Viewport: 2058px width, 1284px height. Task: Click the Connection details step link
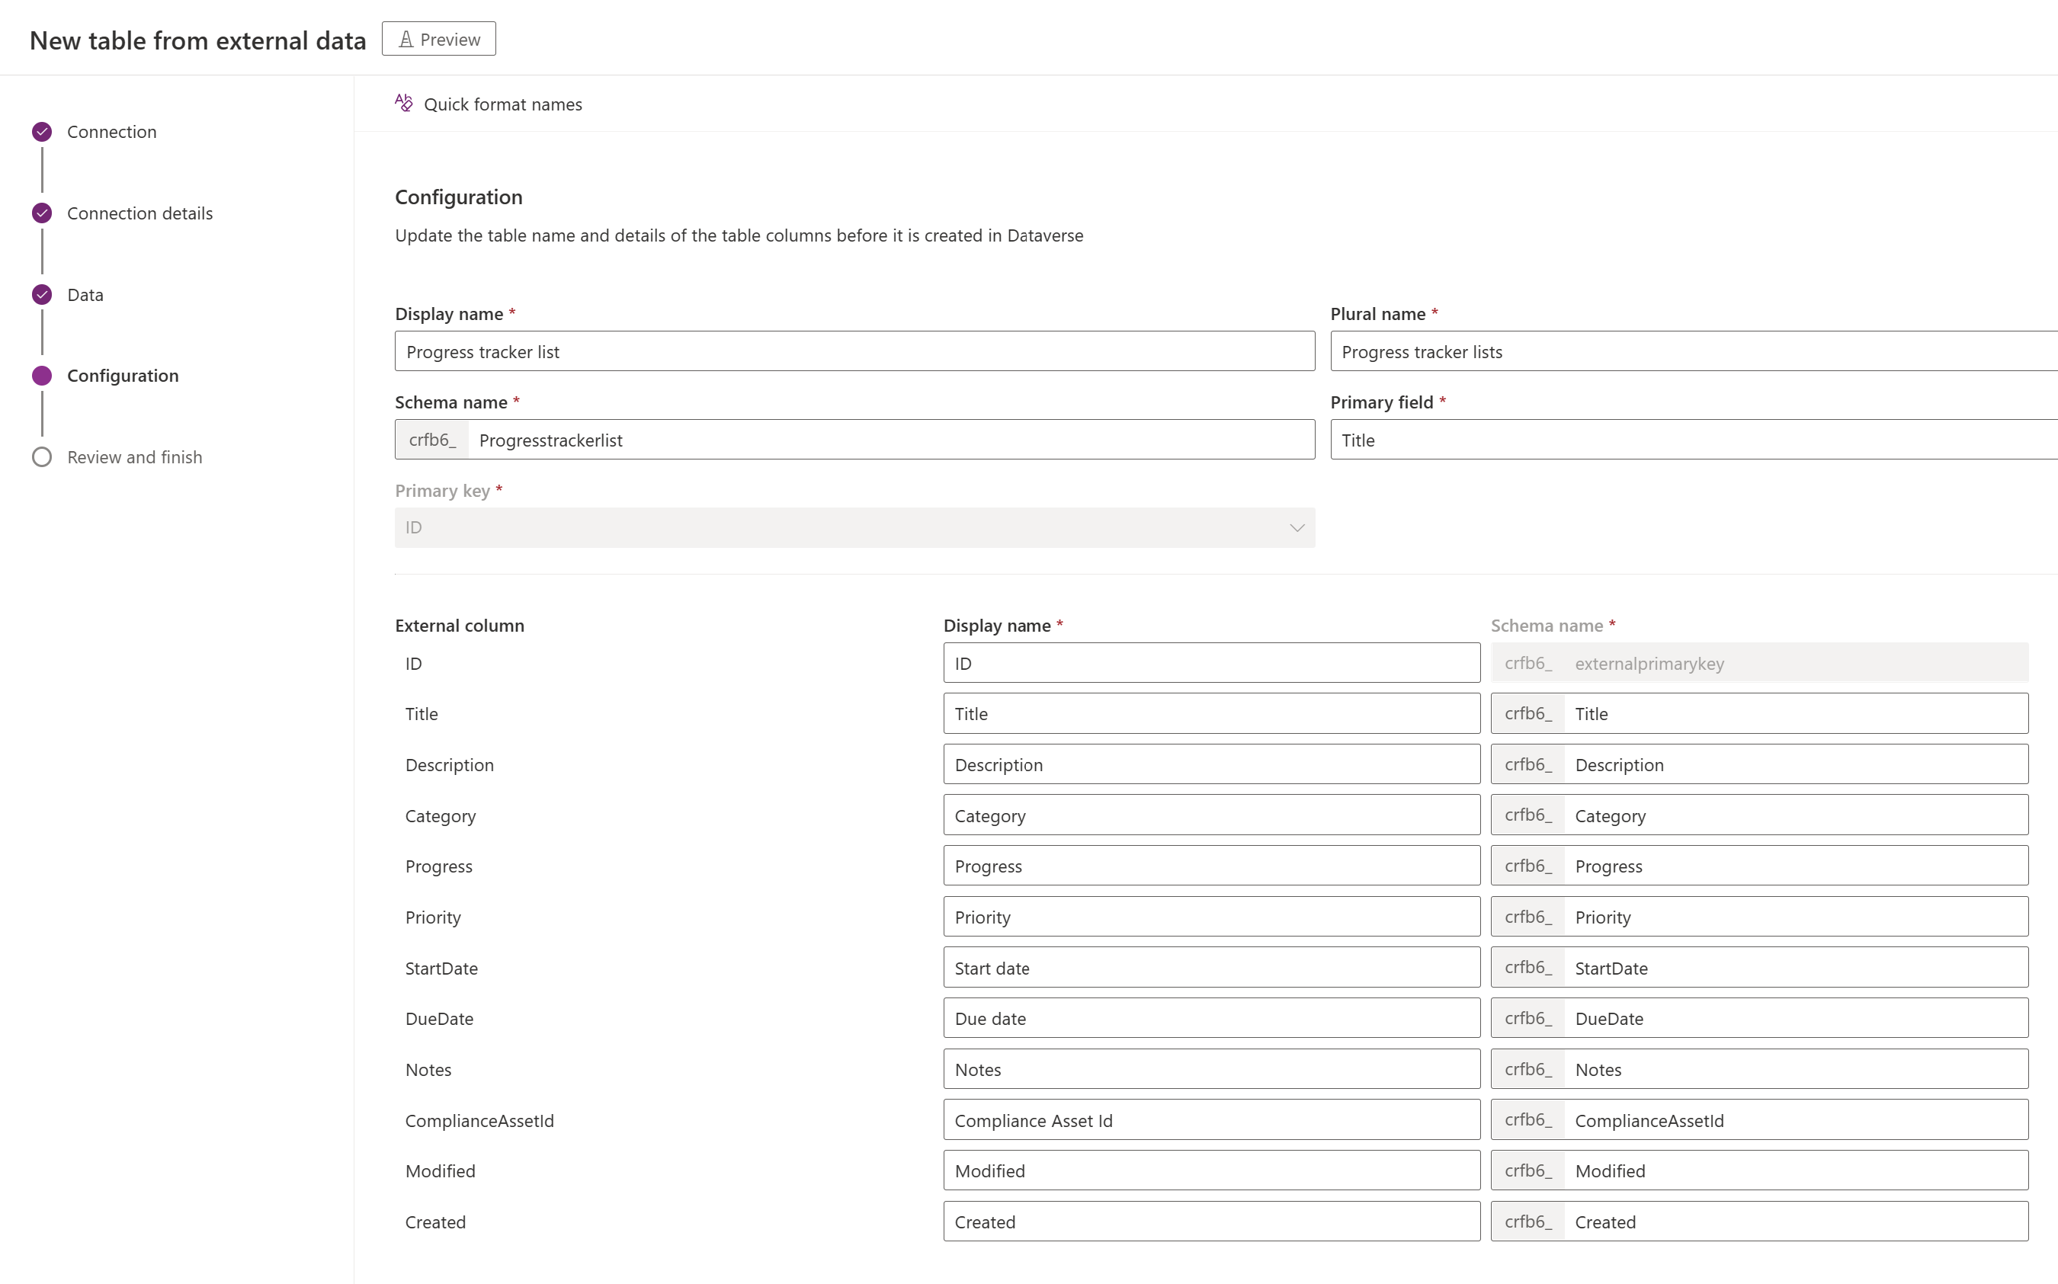pyautogui.click(x=140, y=212)
